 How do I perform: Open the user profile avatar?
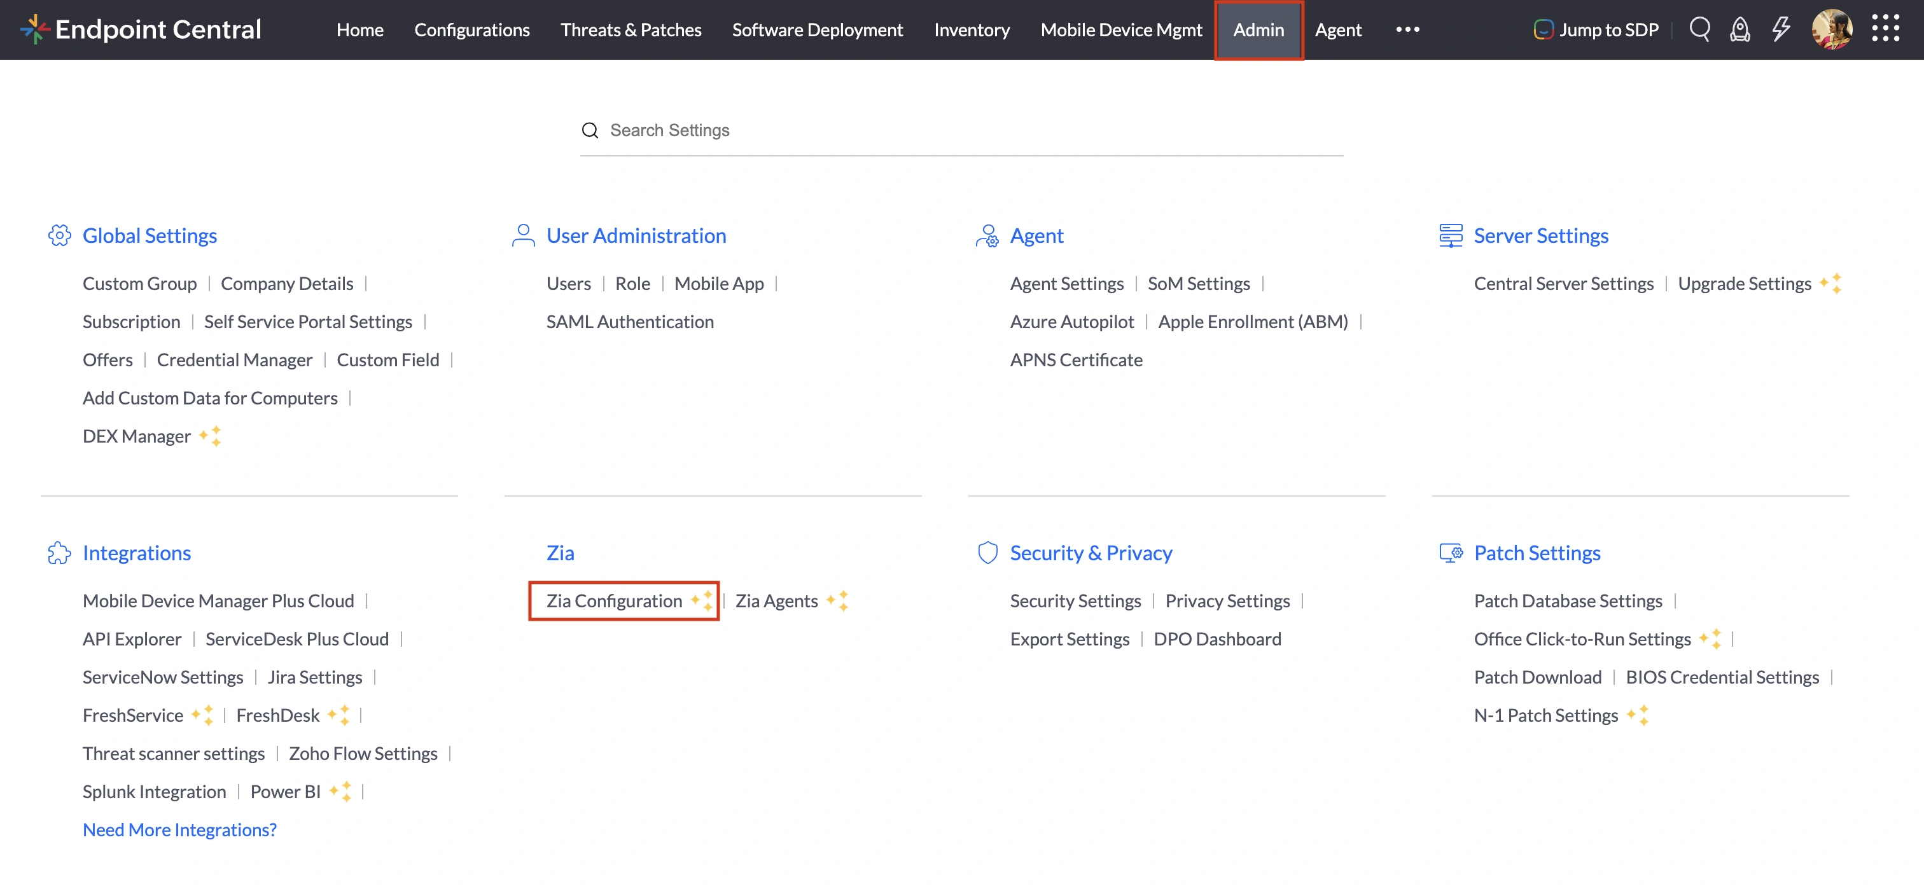(x=1831, y=29)
